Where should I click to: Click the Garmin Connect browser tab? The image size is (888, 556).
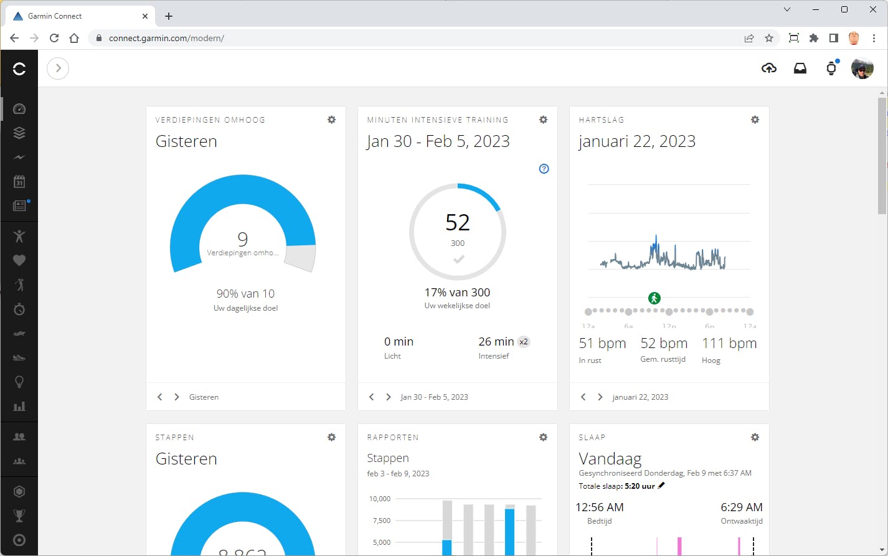[75, 16]
